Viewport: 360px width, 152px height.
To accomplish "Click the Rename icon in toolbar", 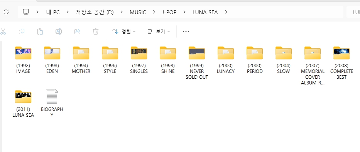I will 59,31.
